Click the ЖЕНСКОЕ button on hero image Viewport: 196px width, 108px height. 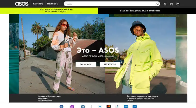click(x=86, y=65)
